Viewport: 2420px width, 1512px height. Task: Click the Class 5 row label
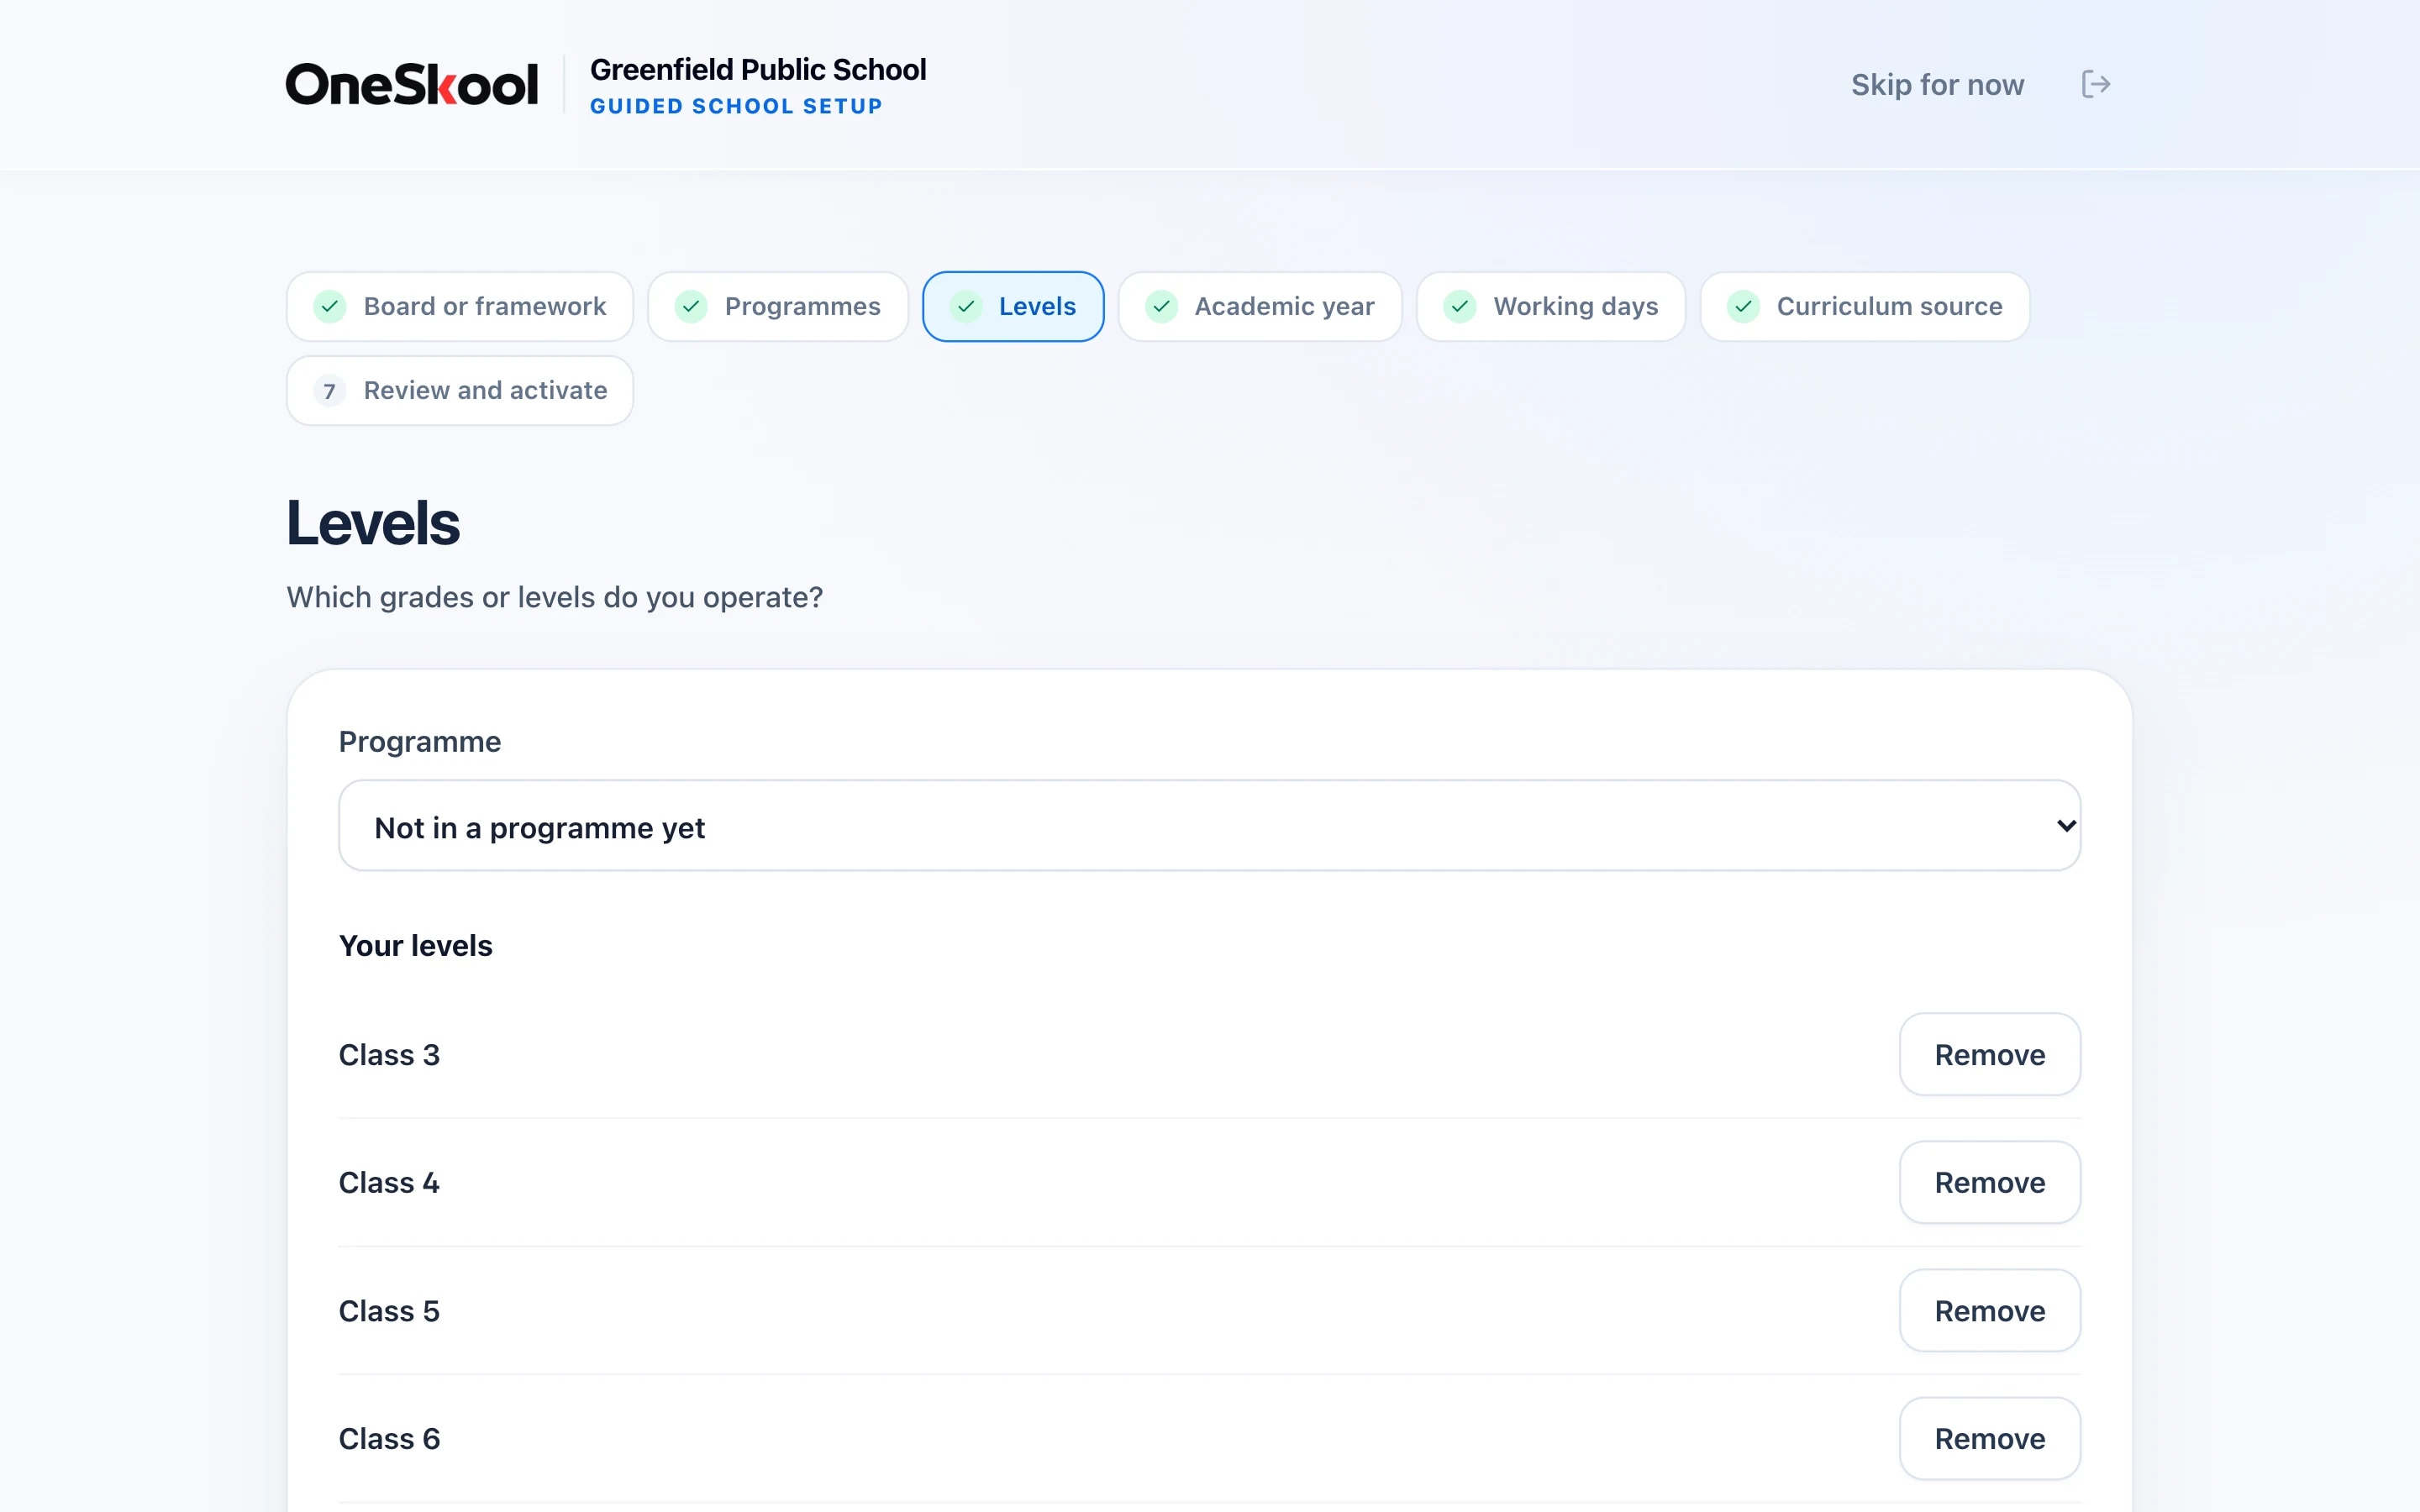389,1310
